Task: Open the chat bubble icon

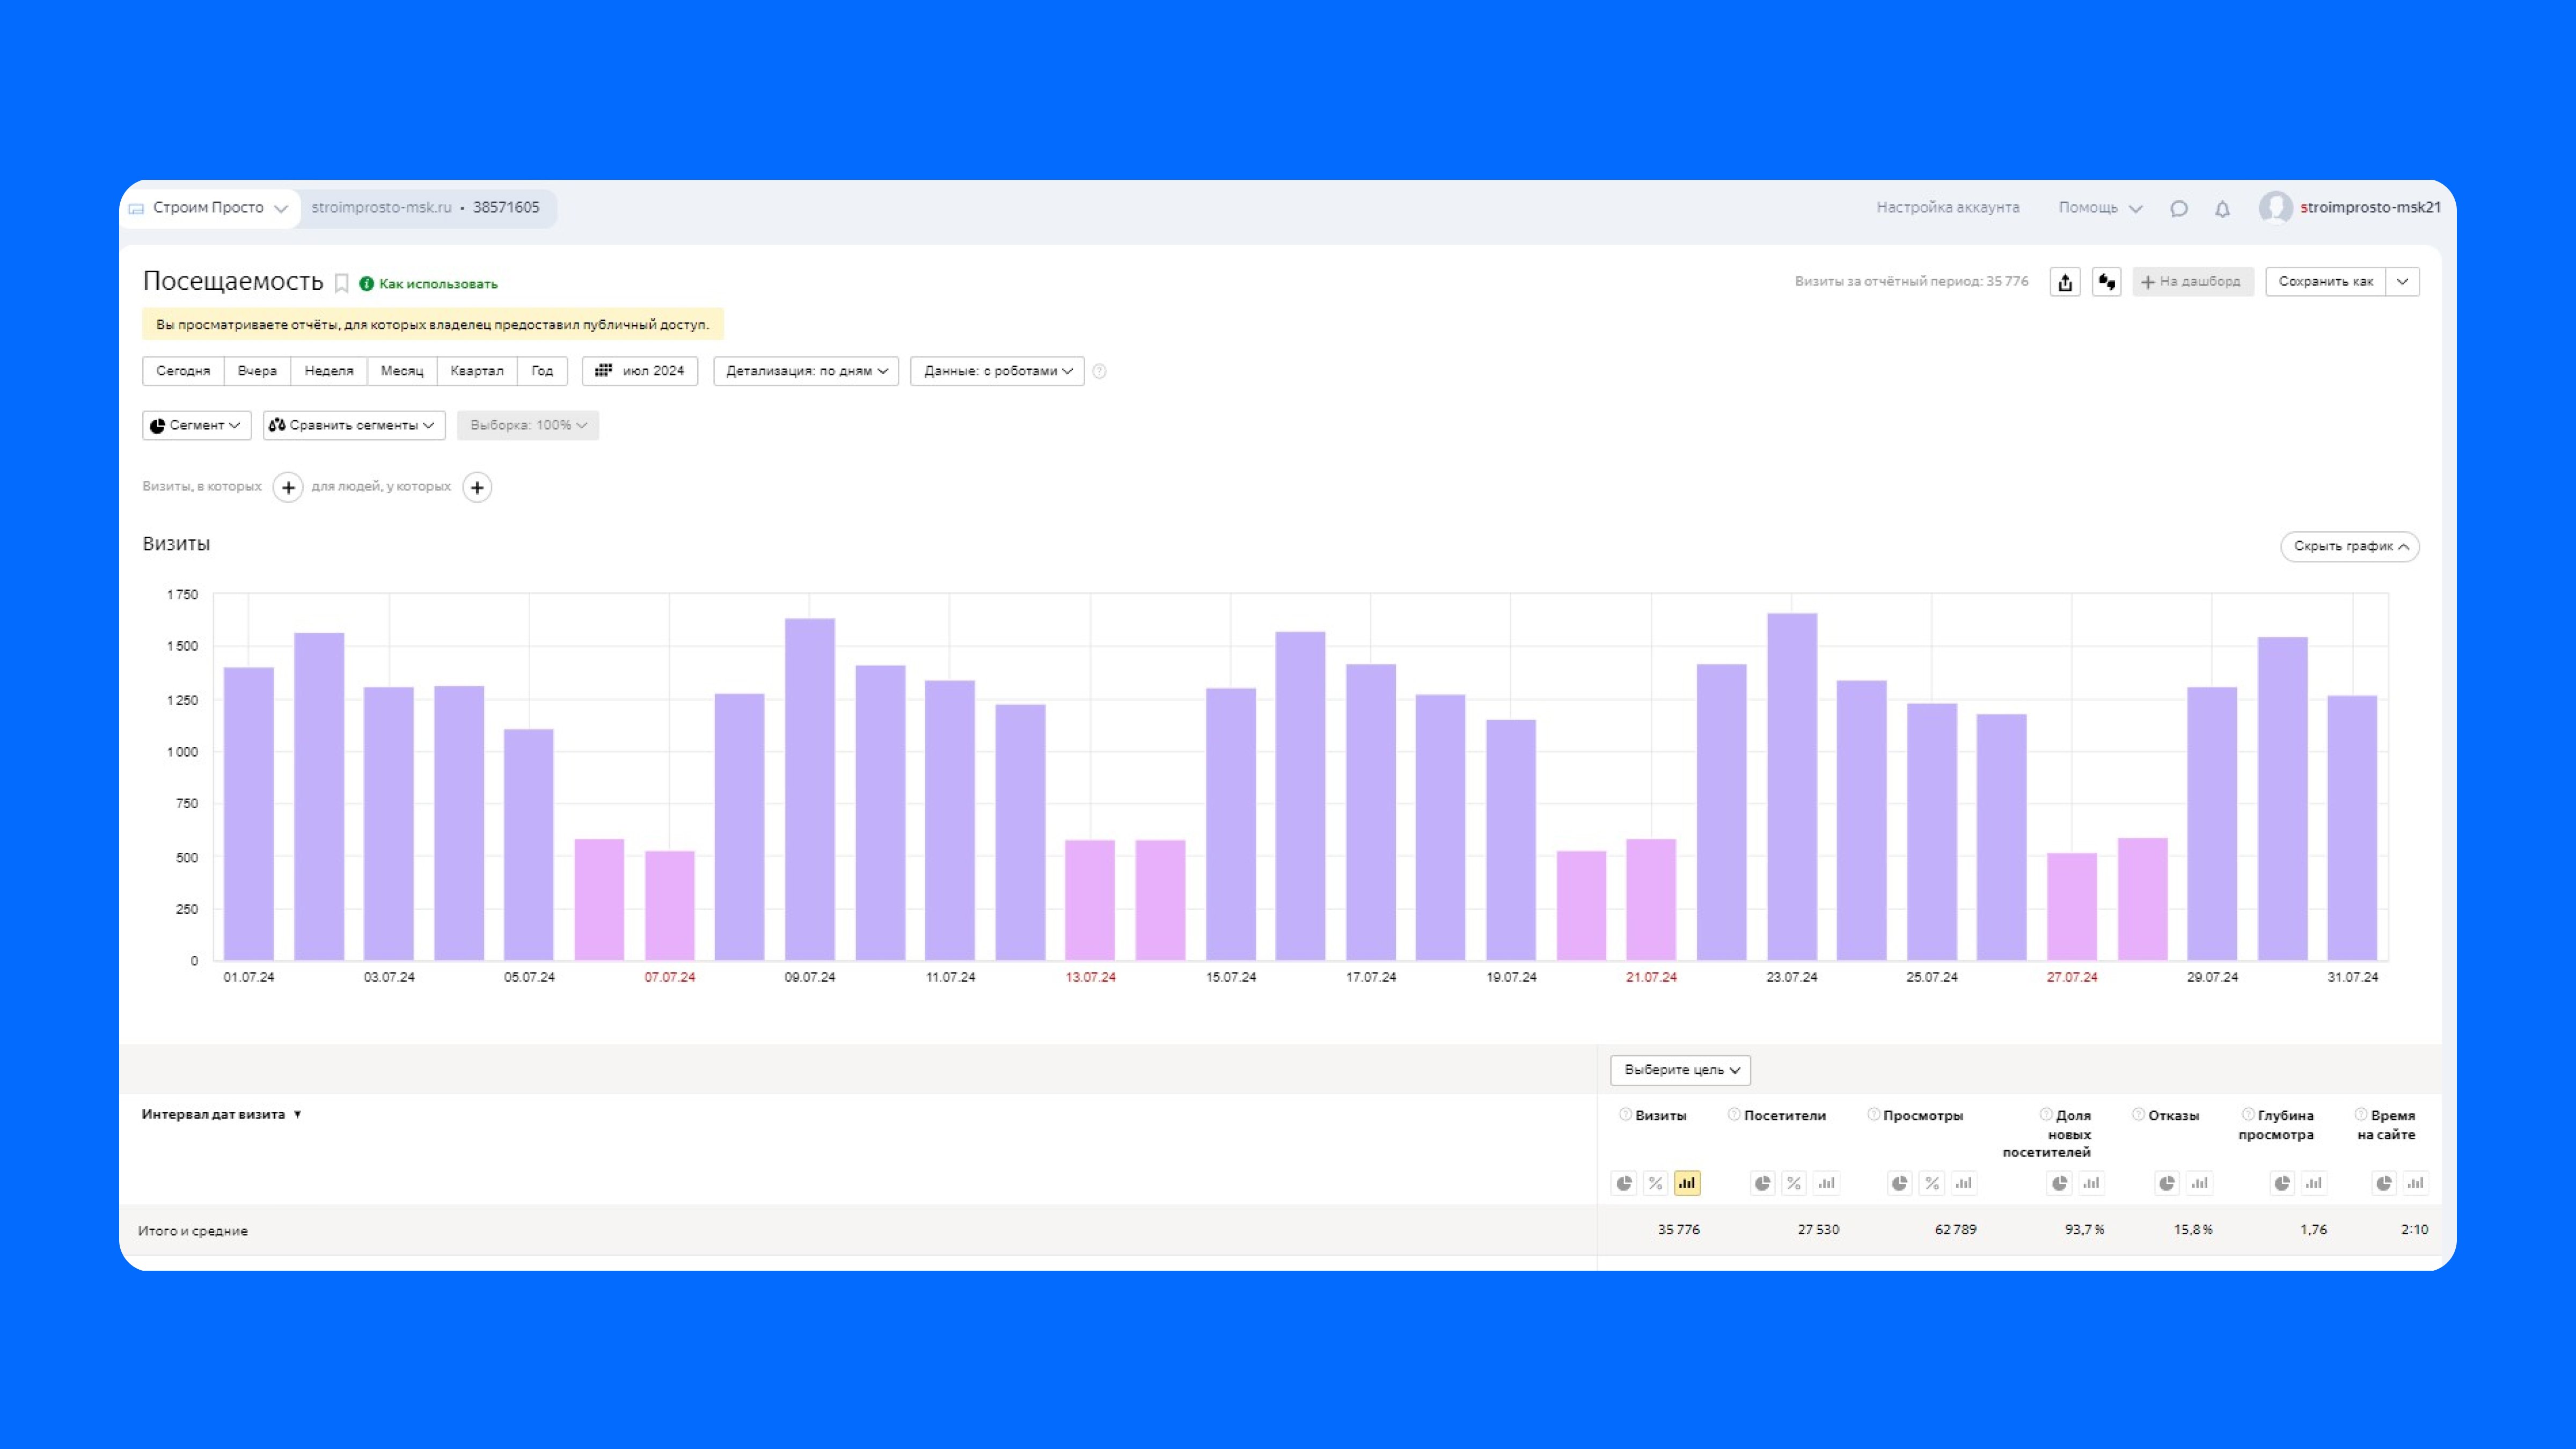Action: pos(2179,209)
